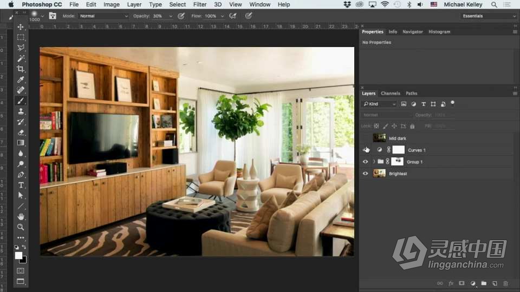Screen dimensions: 520x292
Task: Open the Flow slider dropdown arrow
Action: click(x=222, y=16)
